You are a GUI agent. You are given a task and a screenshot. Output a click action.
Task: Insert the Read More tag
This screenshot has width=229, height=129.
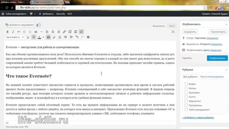75,32
